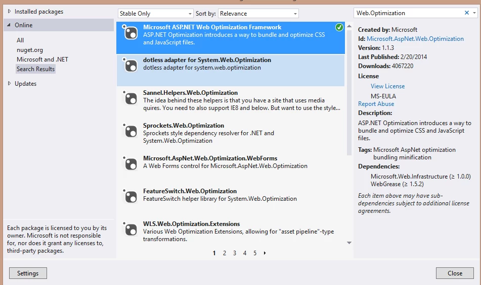481x285 pixels.
Task: Expand the Installed packages section
Action: point(9,11)
